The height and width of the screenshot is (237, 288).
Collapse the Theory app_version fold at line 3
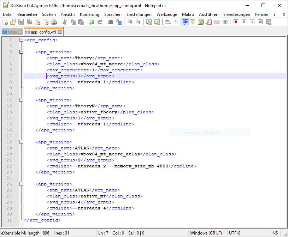point(21,52)
